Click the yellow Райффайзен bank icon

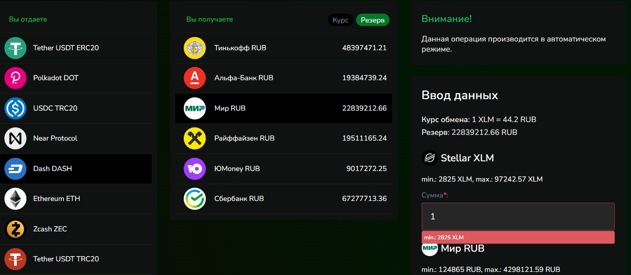click(x=195, y=138)
